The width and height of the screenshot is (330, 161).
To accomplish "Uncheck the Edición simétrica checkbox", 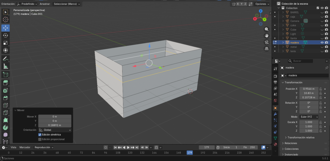I will 40,135.
